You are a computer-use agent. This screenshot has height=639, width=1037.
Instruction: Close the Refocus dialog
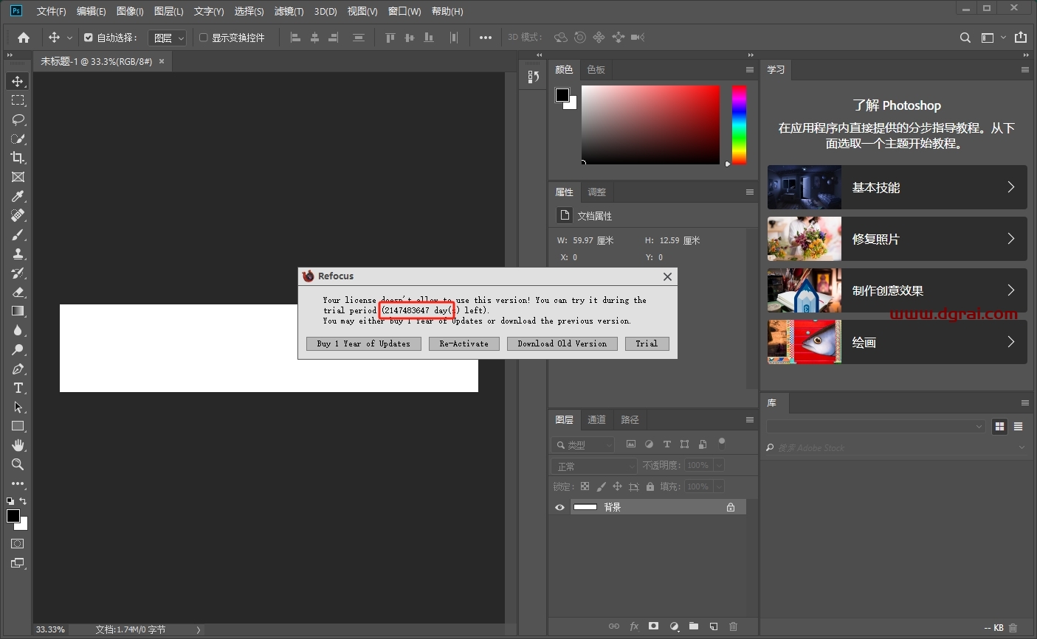pyautogui.click(x=667, y=276)
